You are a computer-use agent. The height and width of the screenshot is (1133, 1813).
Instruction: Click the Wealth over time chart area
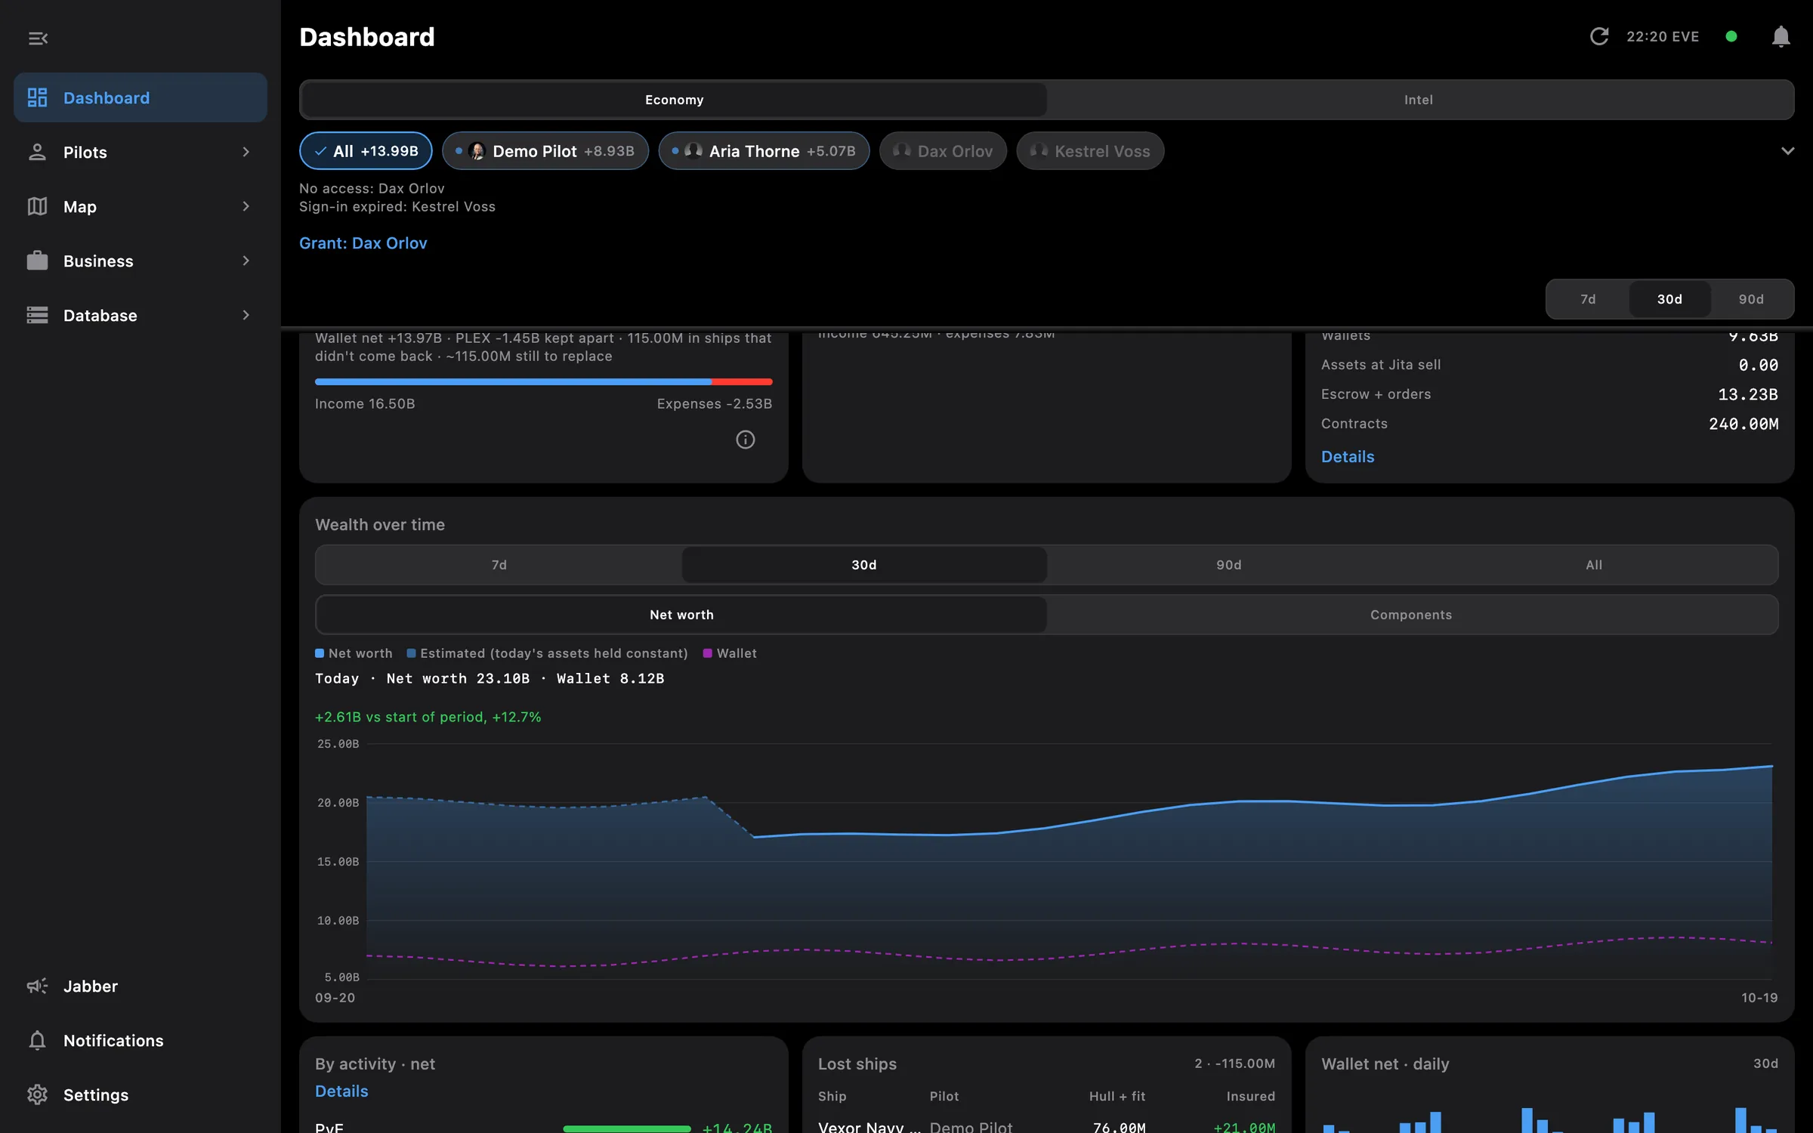click(x=1069, y=861)
